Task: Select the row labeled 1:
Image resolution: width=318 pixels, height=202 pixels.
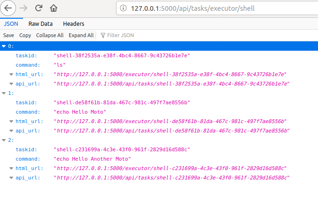Action: tap(159, 93)
